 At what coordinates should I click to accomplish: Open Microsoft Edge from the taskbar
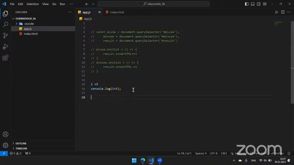coord(143,160)
